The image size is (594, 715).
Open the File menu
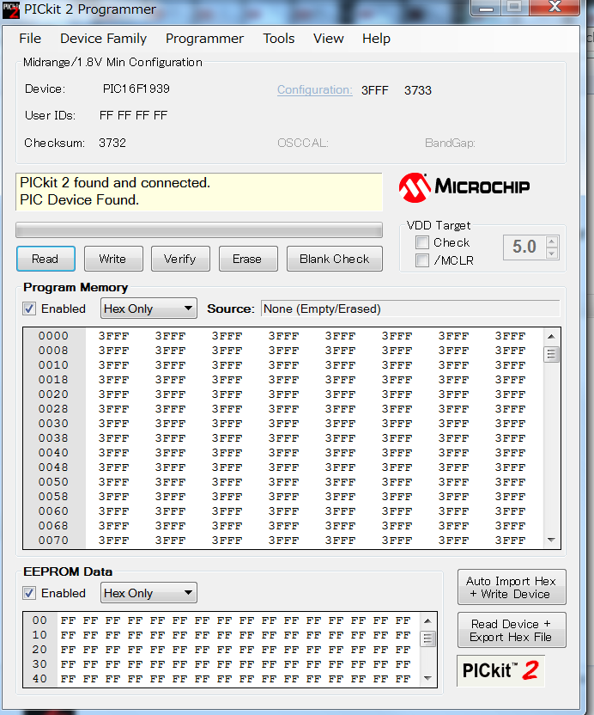30,39
